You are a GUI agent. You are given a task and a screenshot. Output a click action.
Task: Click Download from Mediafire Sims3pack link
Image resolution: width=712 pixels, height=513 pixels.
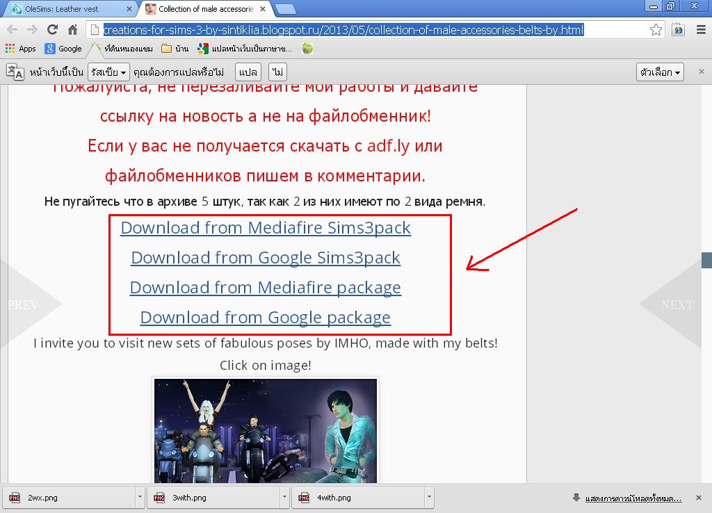[266, 227]
